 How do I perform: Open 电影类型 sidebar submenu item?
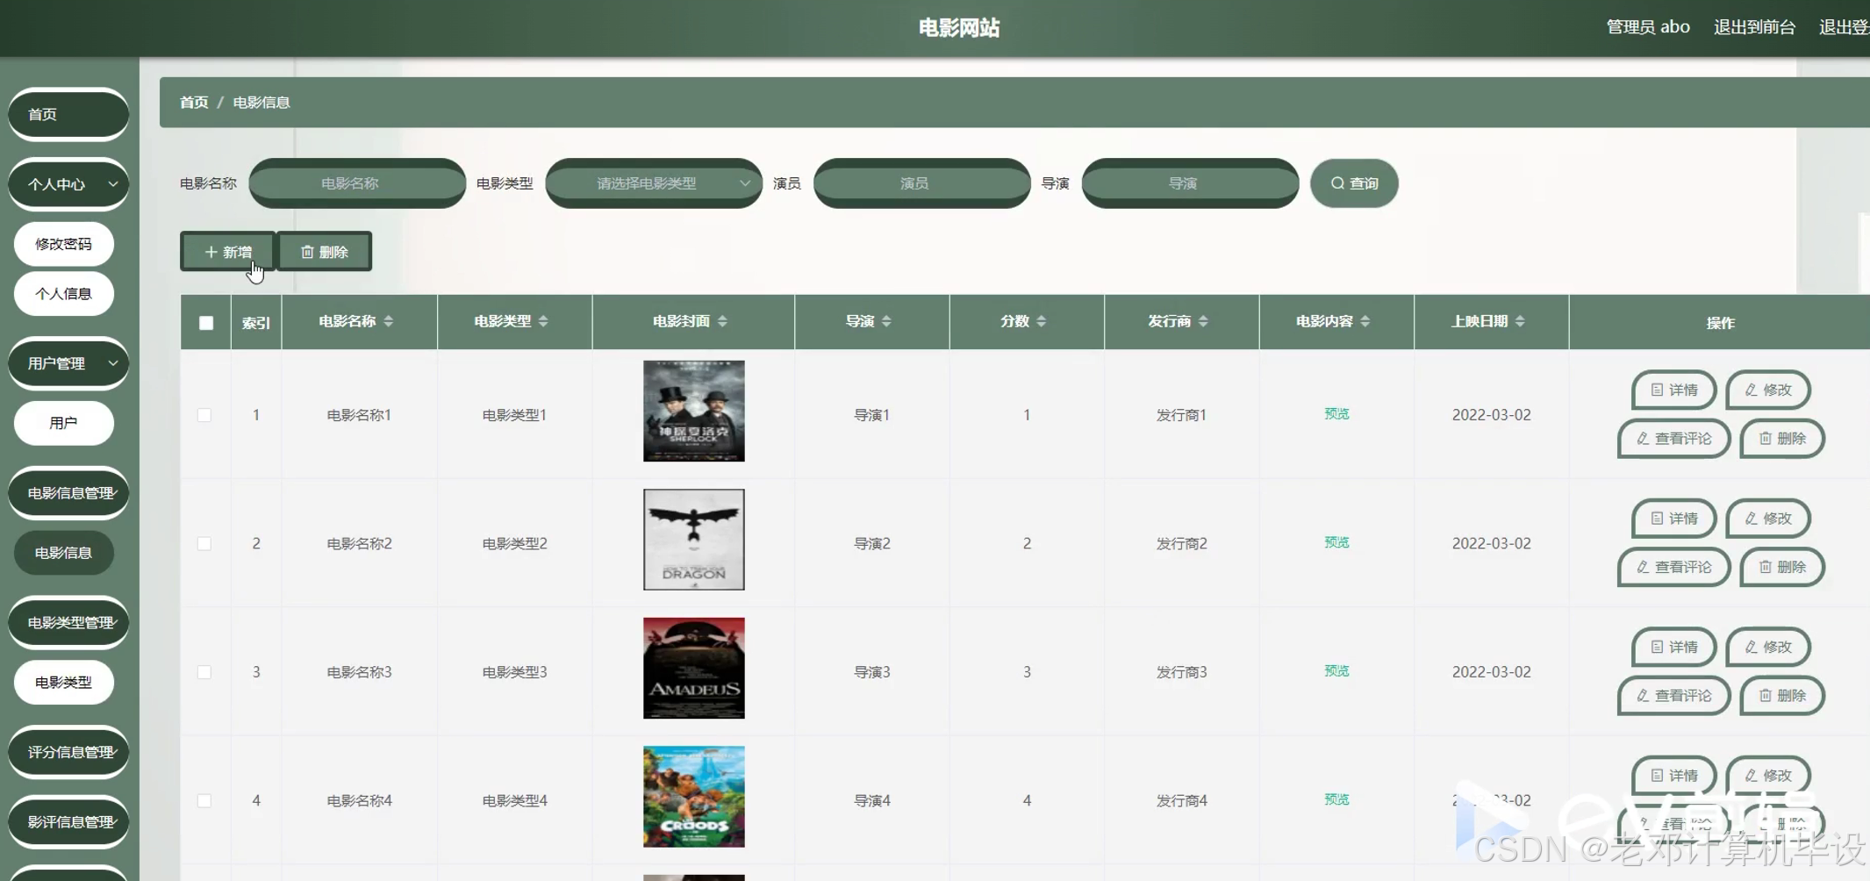click(x=64, y=683)
